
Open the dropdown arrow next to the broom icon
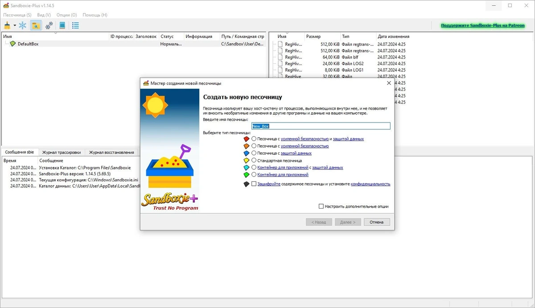15,26
